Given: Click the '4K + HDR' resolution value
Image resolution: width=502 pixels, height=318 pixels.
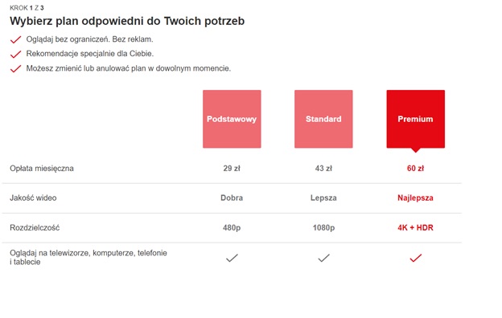Looking at the screenshot, I should point(416,227).
